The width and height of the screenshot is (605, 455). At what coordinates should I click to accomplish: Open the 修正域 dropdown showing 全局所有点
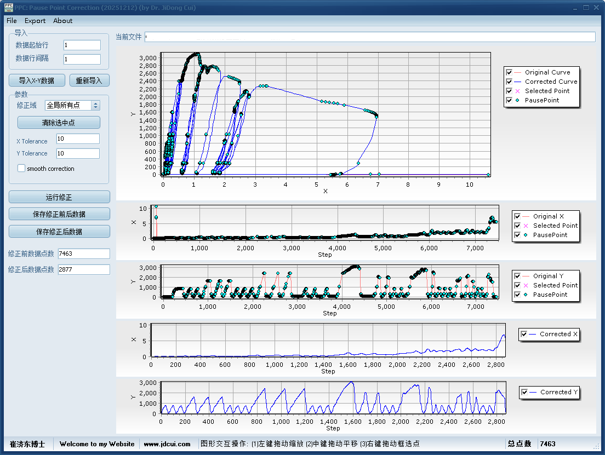click(x=72, y=106)
